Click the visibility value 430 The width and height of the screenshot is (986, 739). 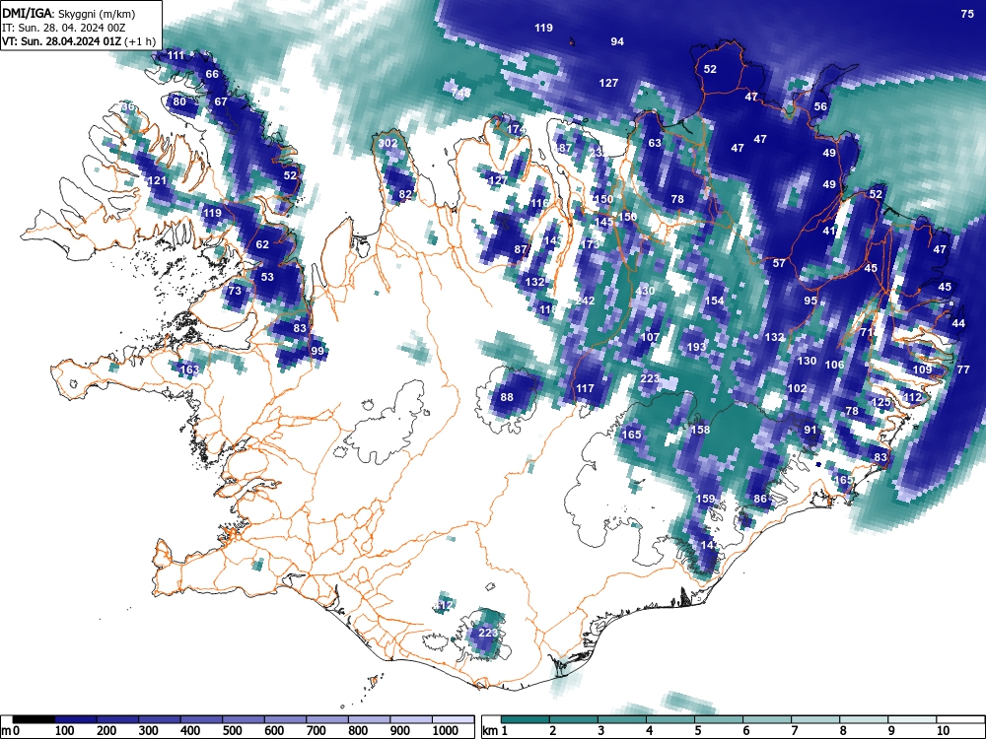pyautogui.click(x=645, y=291)
